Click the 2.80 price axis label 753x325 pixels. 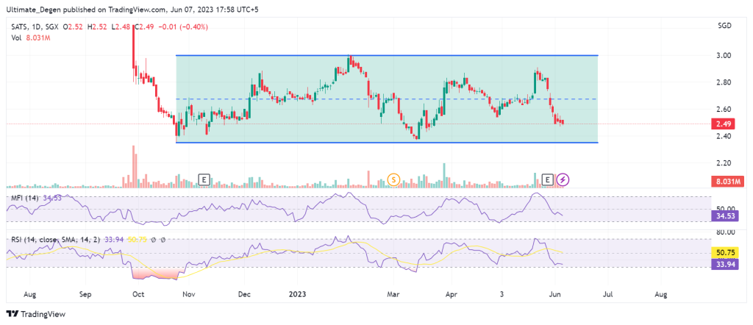click(724, 82)
